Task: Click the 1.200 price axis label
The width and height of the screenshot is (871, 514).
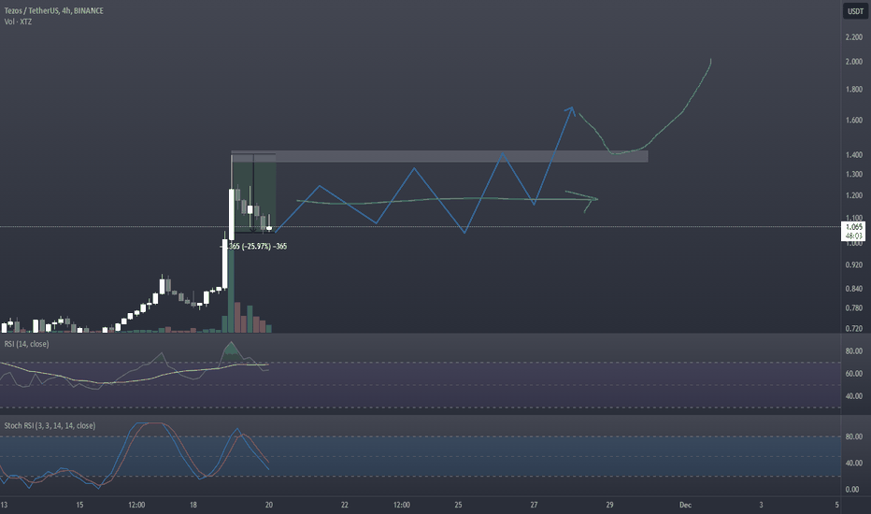Action: 854,195
